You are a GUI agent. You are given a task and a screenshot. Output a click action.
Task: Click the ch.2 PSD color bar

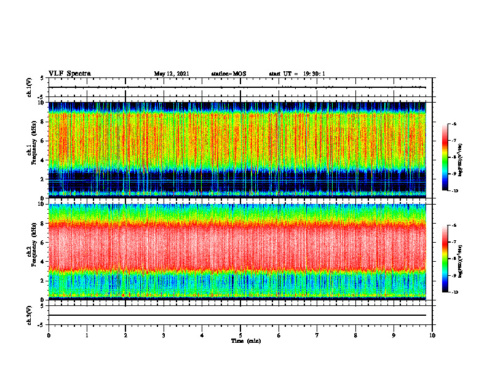coord(445,259)
